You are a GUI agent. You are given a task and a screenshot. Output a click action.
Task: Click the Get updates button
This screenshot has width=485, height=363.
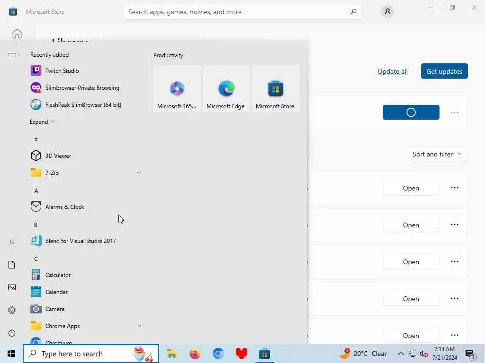444,71
